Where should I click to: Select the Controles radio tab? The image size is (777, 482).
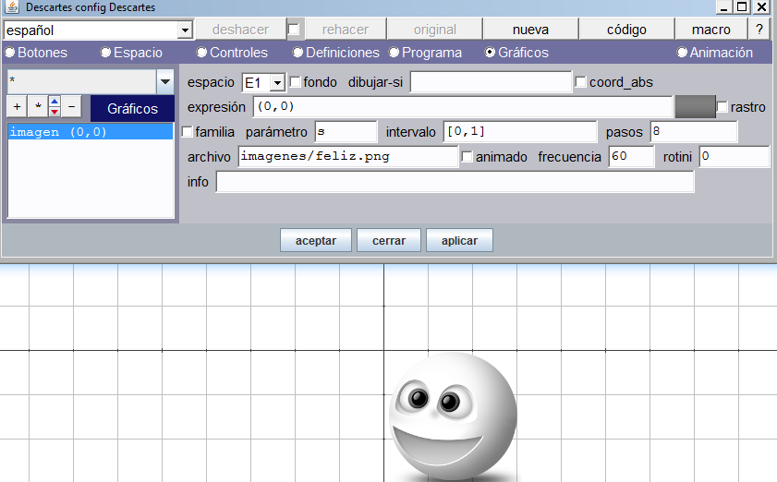(202, 53)
